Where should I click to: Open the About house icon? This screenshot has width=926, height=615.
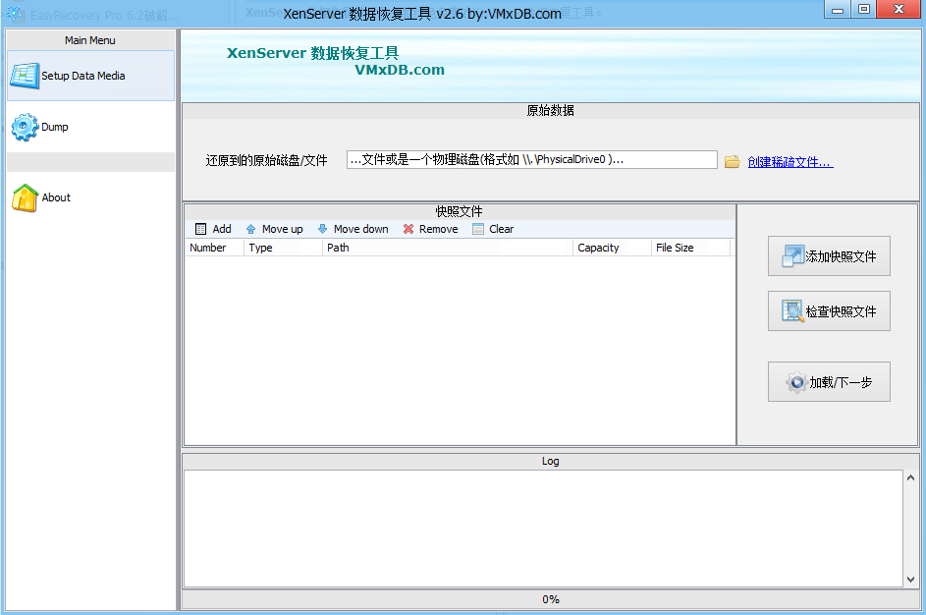[25, 197]
